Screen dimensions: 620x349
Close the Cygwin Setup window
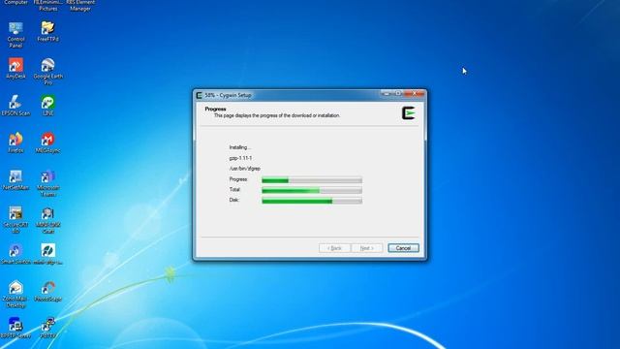416,94
